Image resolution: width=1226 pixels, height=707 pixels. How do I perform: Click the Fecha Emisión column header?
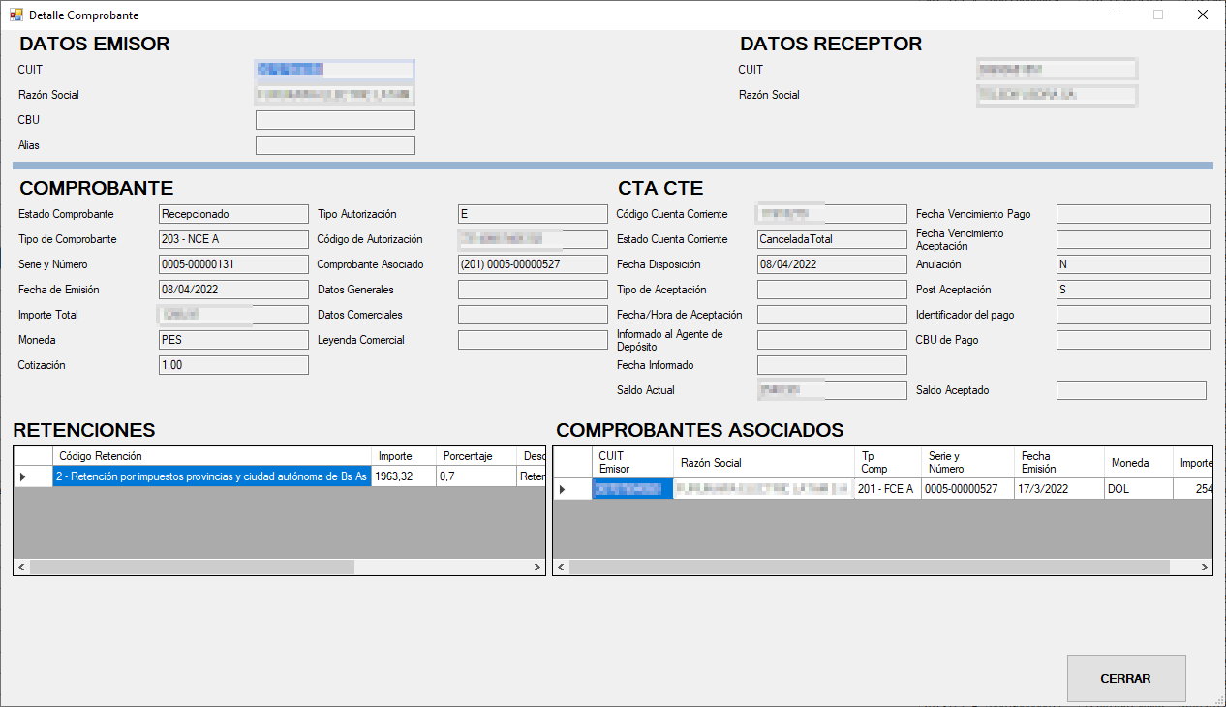click(1059, 462)
